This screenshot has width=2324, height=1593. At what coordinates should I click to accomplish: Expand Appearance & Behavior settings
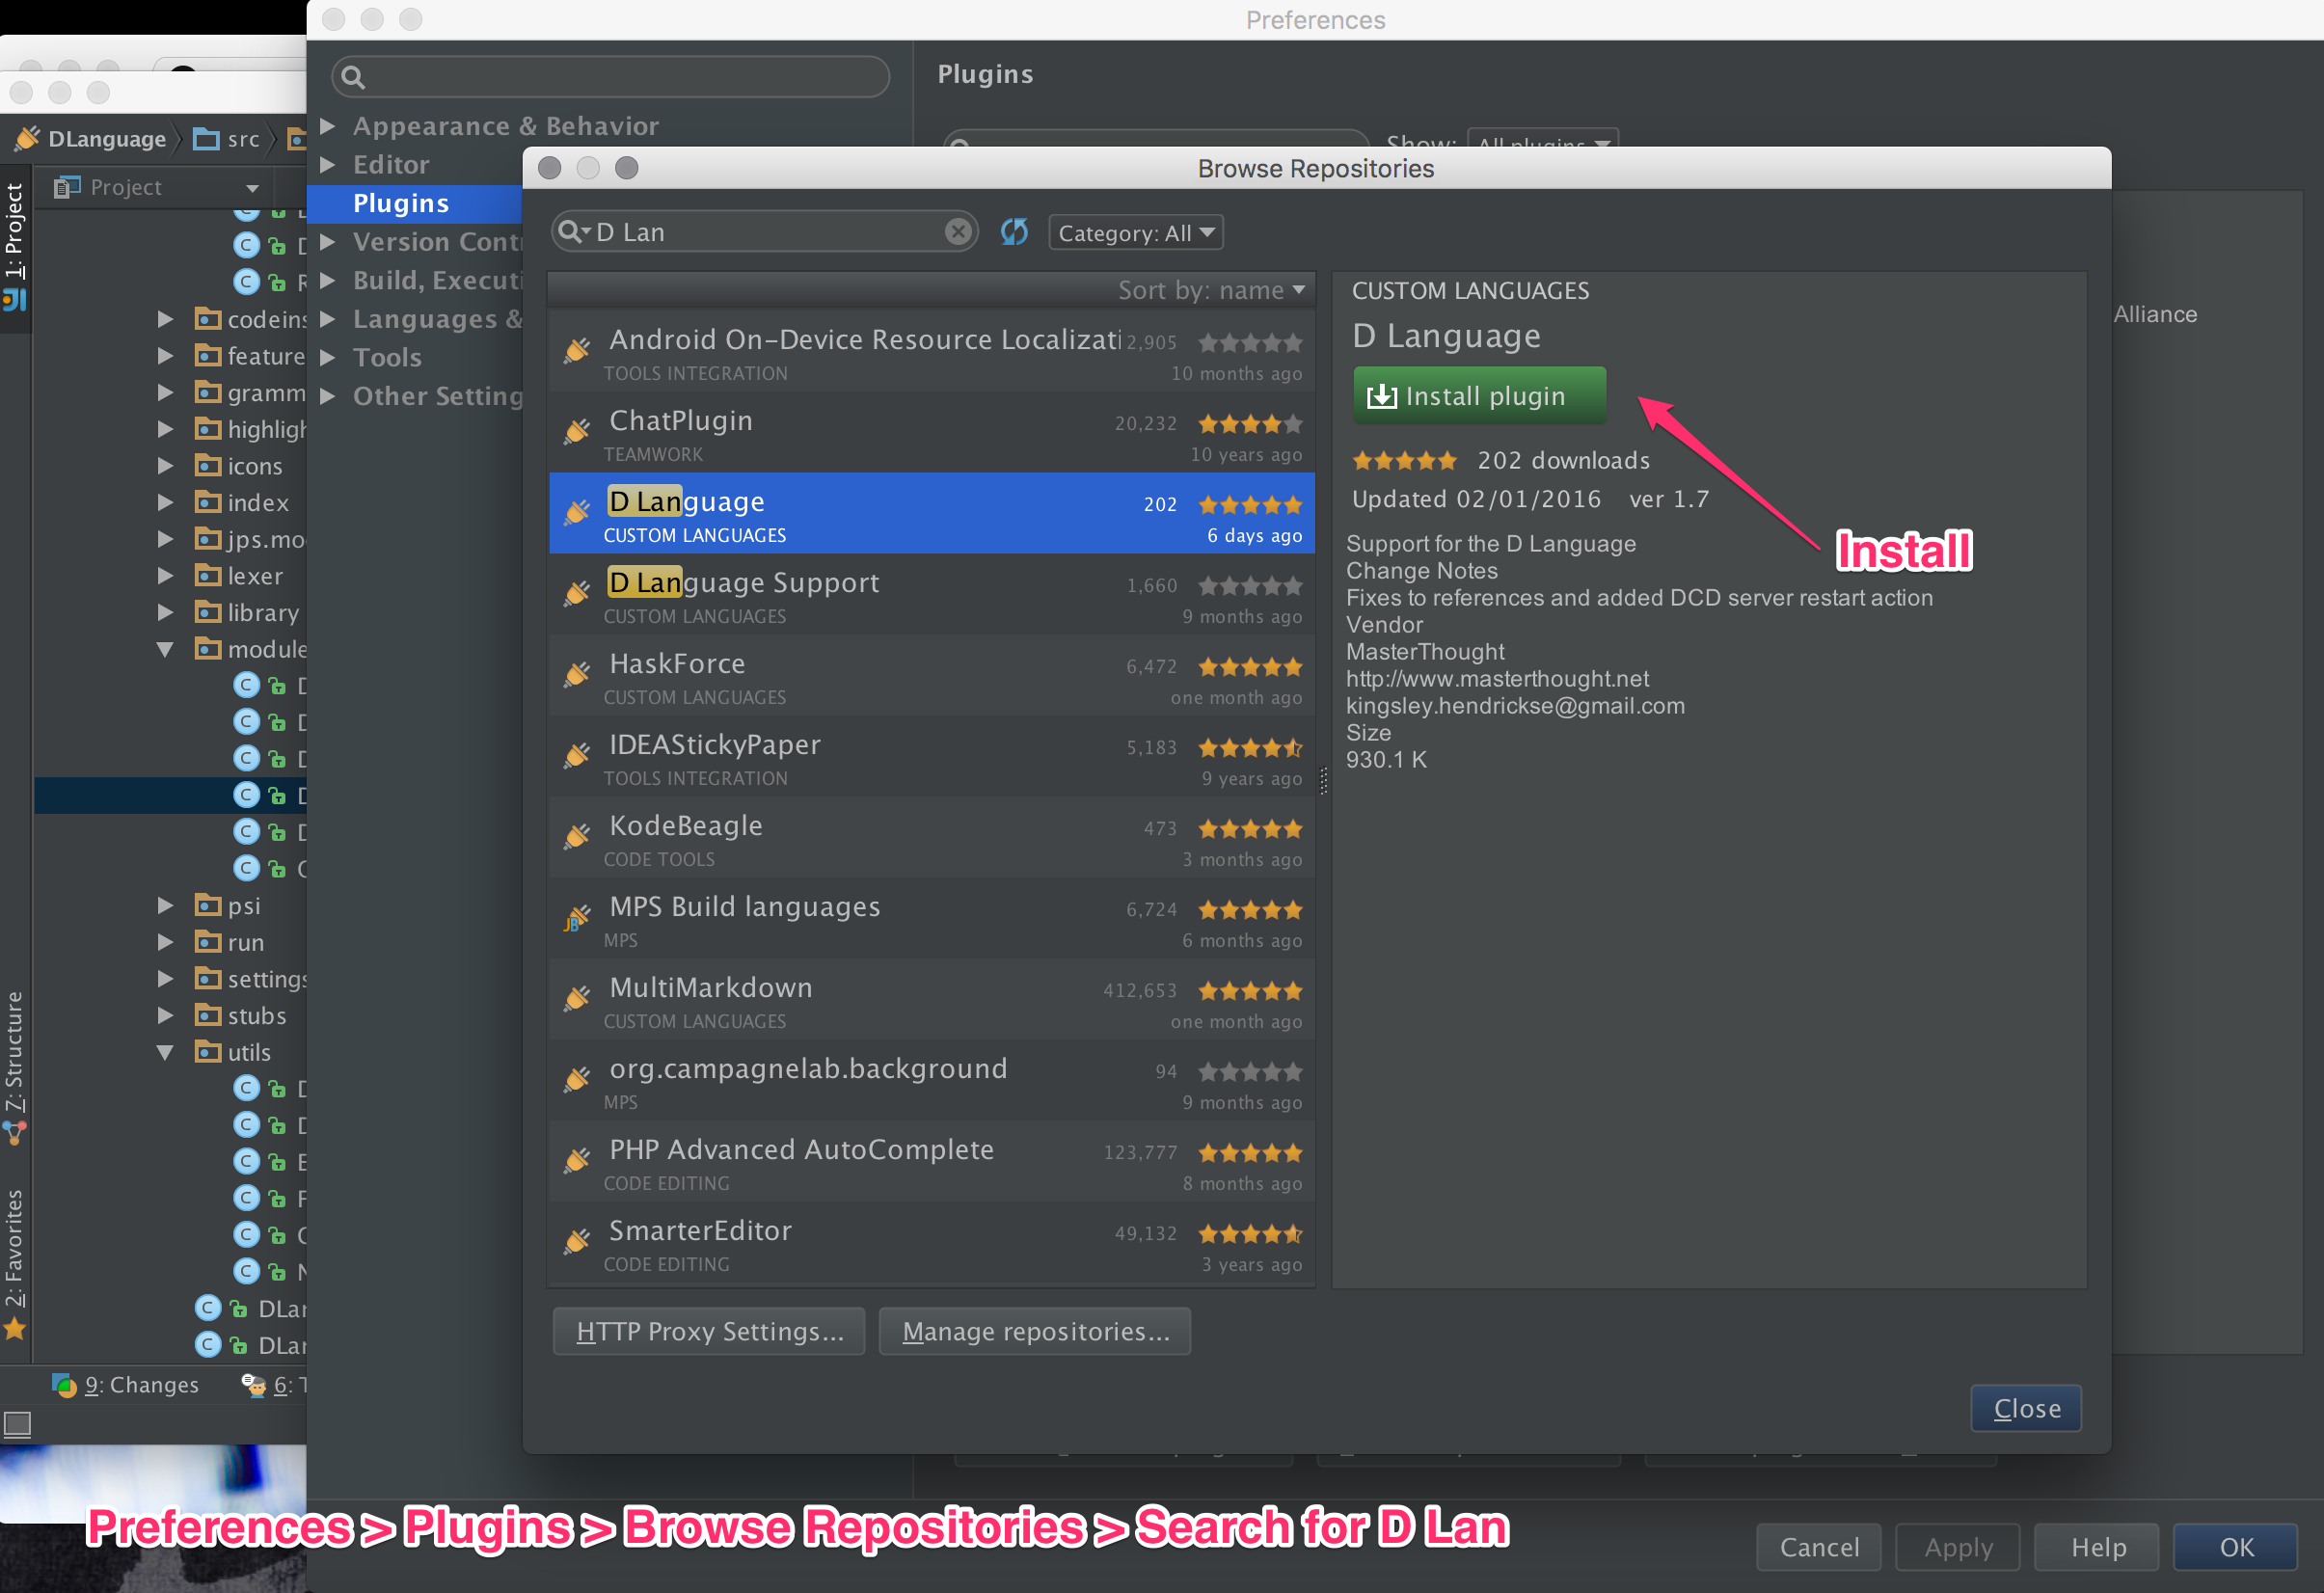coord(327,126)
